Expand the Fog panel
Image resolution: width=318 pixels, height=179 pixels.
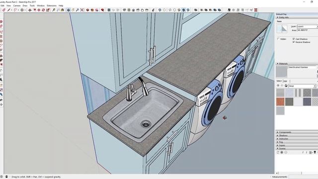[x=297, y=142]
